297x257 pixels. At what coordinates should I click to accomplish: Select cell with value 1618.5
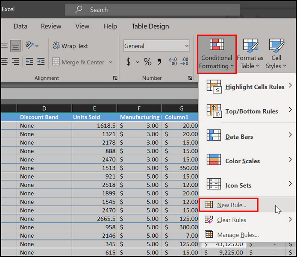pyautogui.click(x=94, y=126)
